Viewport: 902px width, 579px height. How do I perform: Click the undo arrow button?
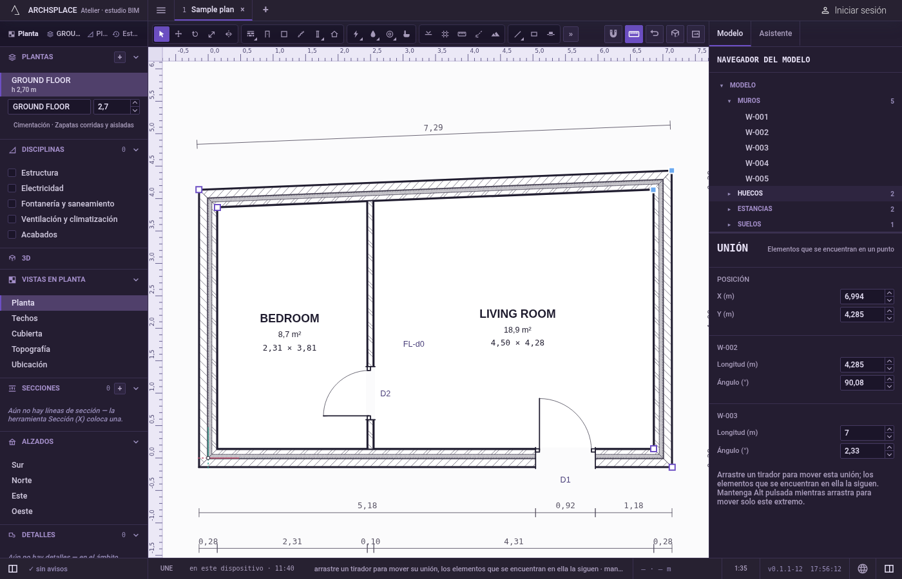coord(655,33)
